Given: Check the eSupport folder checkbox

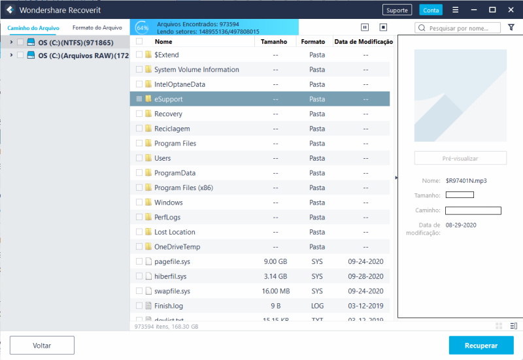Looking at the screenshot, I should (139, 99).
